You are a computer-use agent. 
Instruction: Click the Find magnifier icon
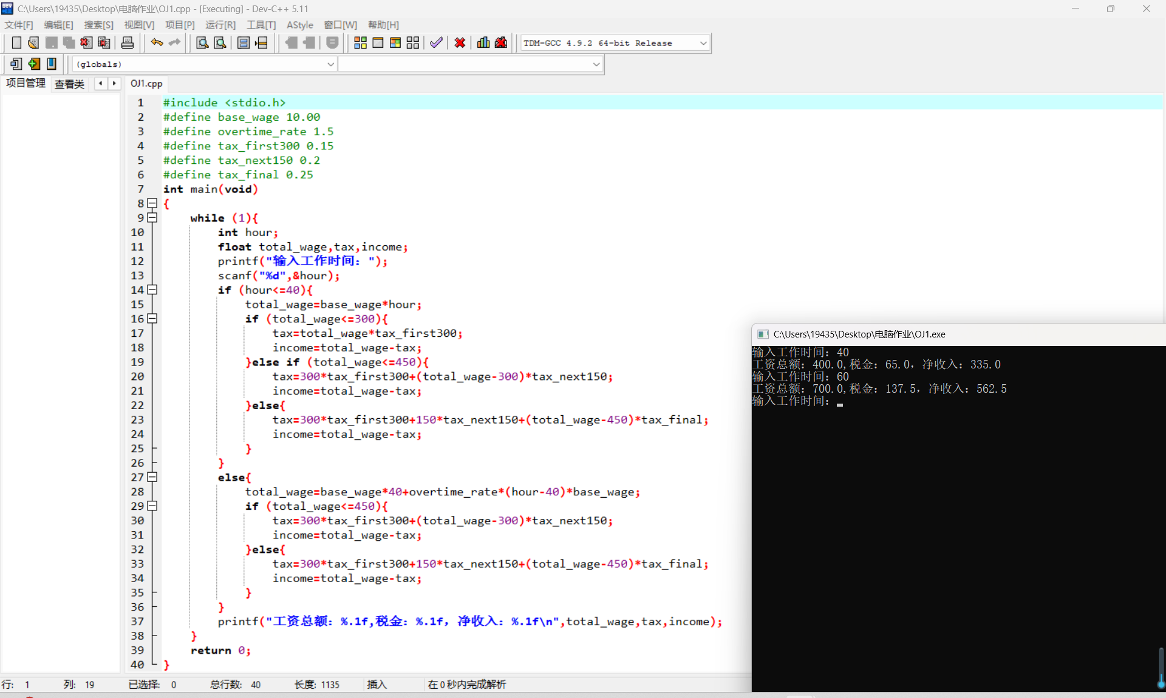pos(202,42)
